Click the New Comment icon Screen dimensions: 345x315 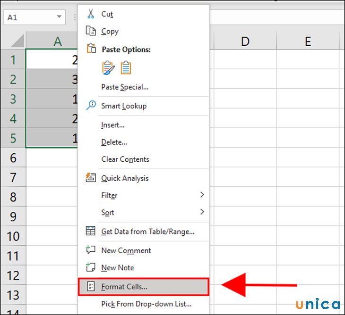point(91,250)
